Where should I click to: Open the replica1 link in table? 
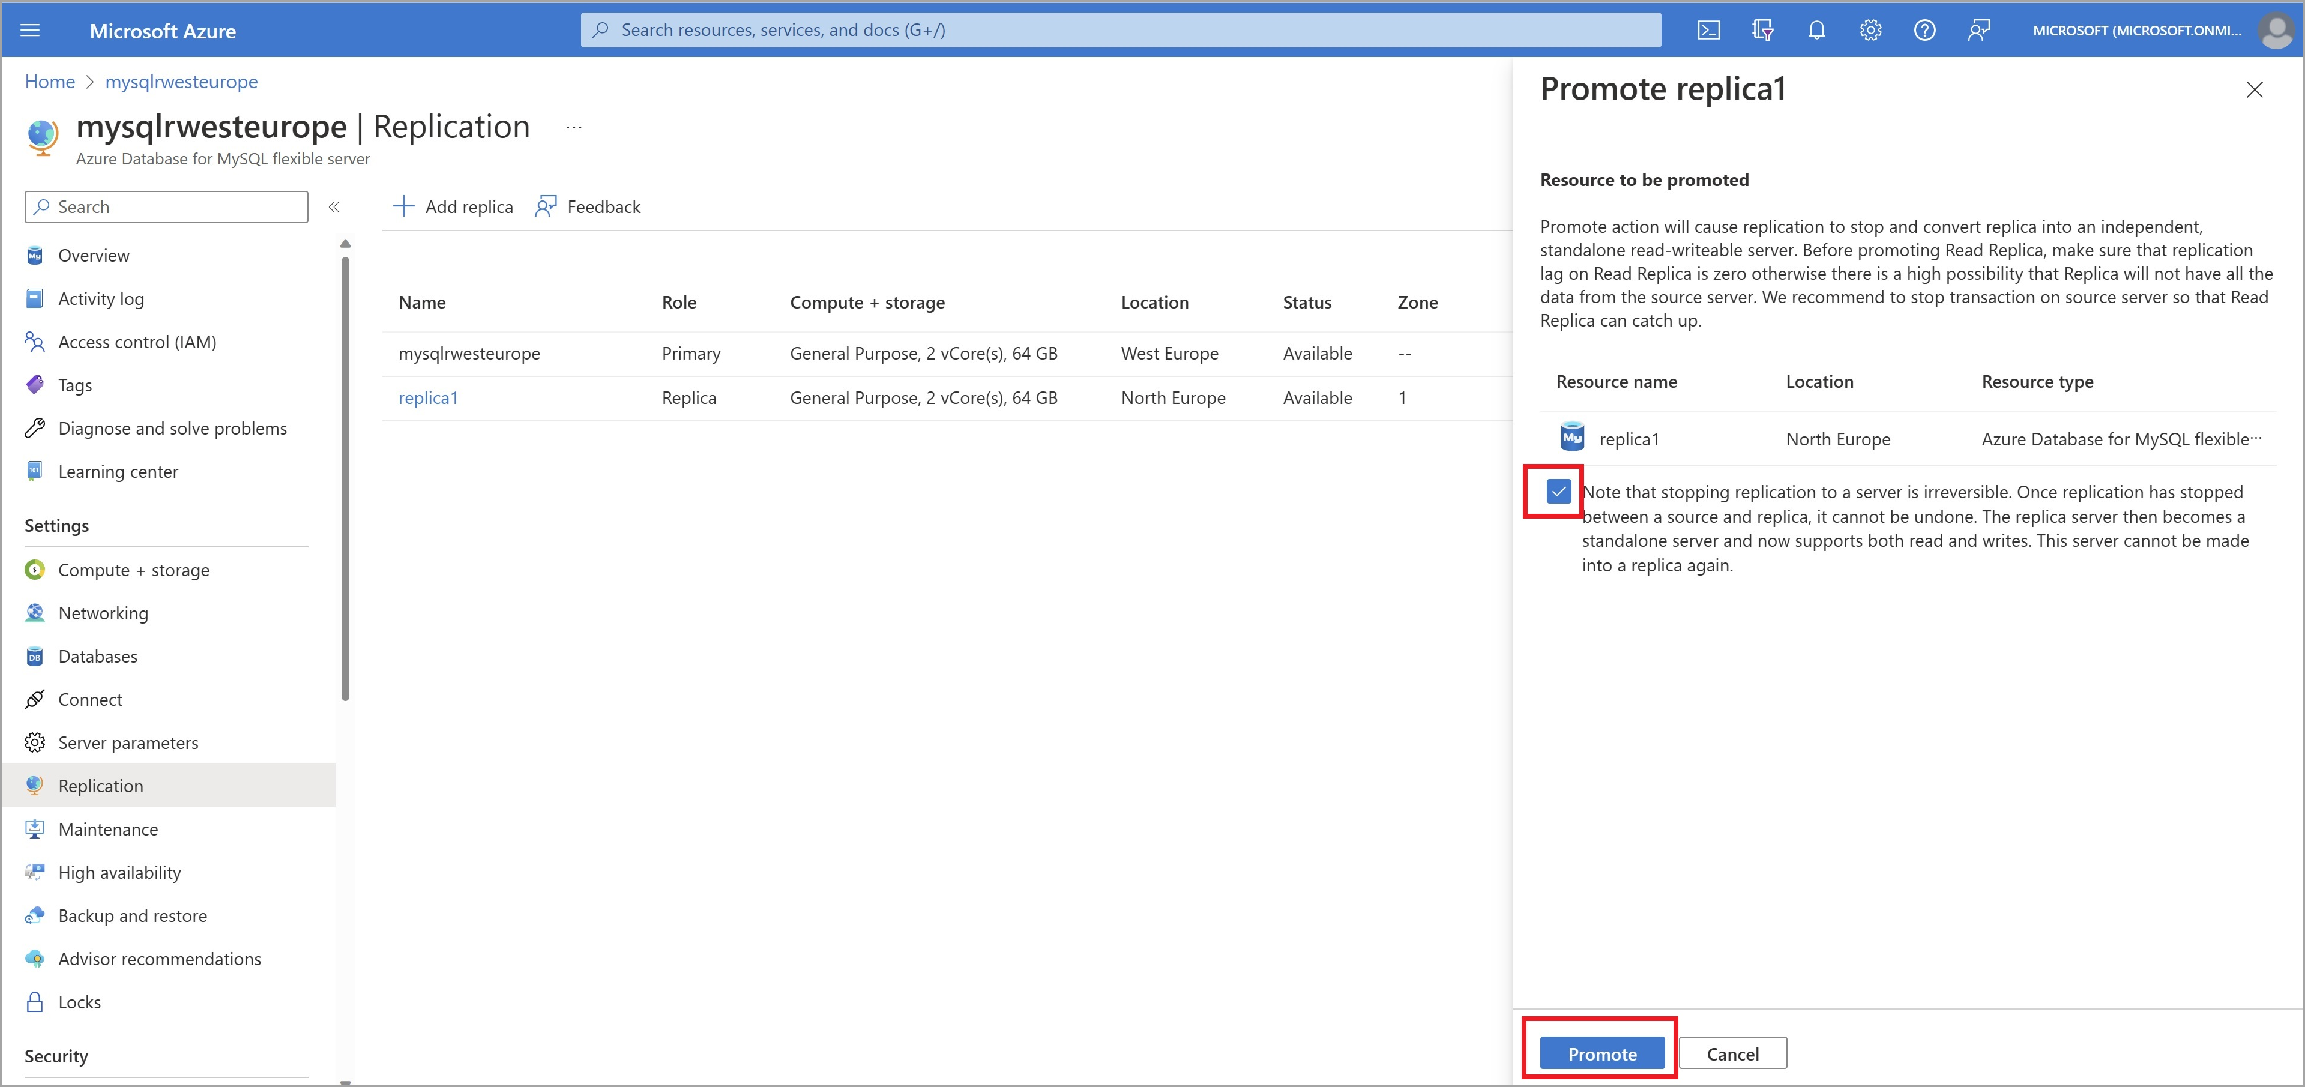click(x=428, y=398)
